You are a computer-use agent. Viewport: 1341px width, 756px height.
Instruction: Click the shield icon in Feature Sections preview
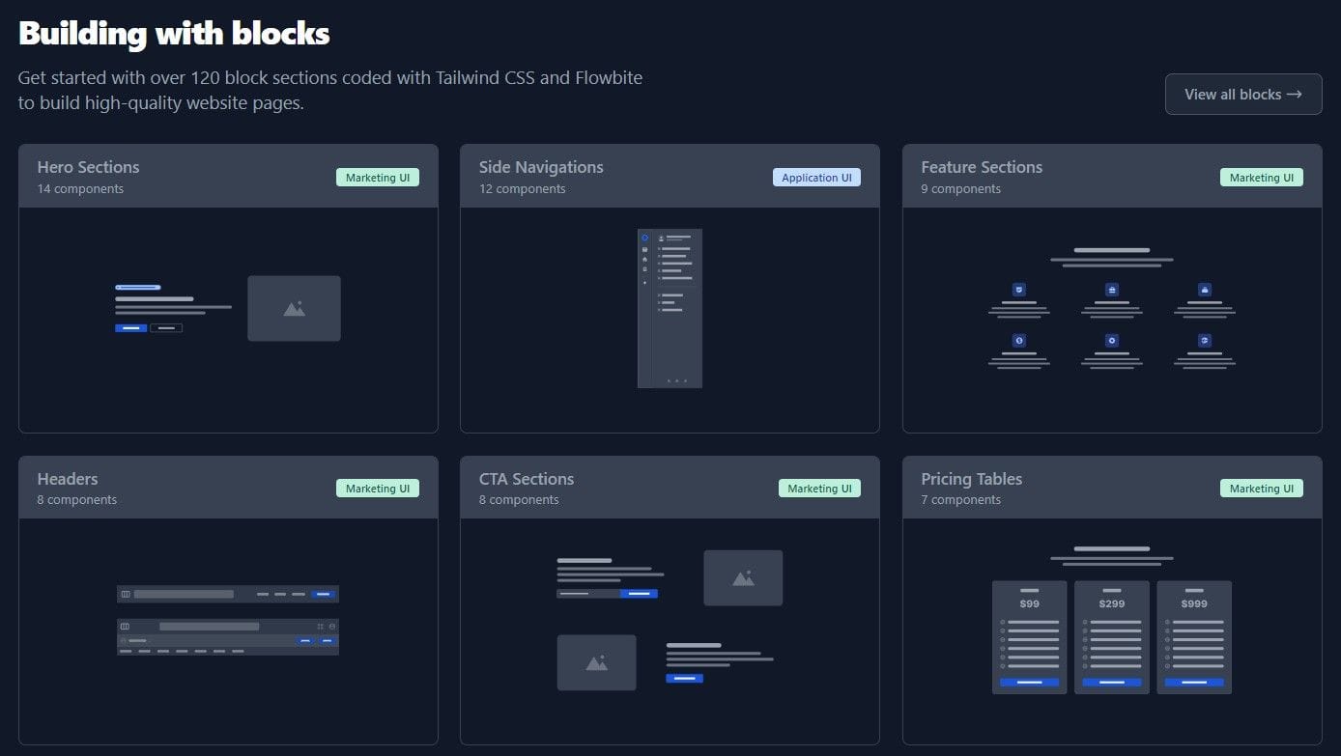point(1019,290)
